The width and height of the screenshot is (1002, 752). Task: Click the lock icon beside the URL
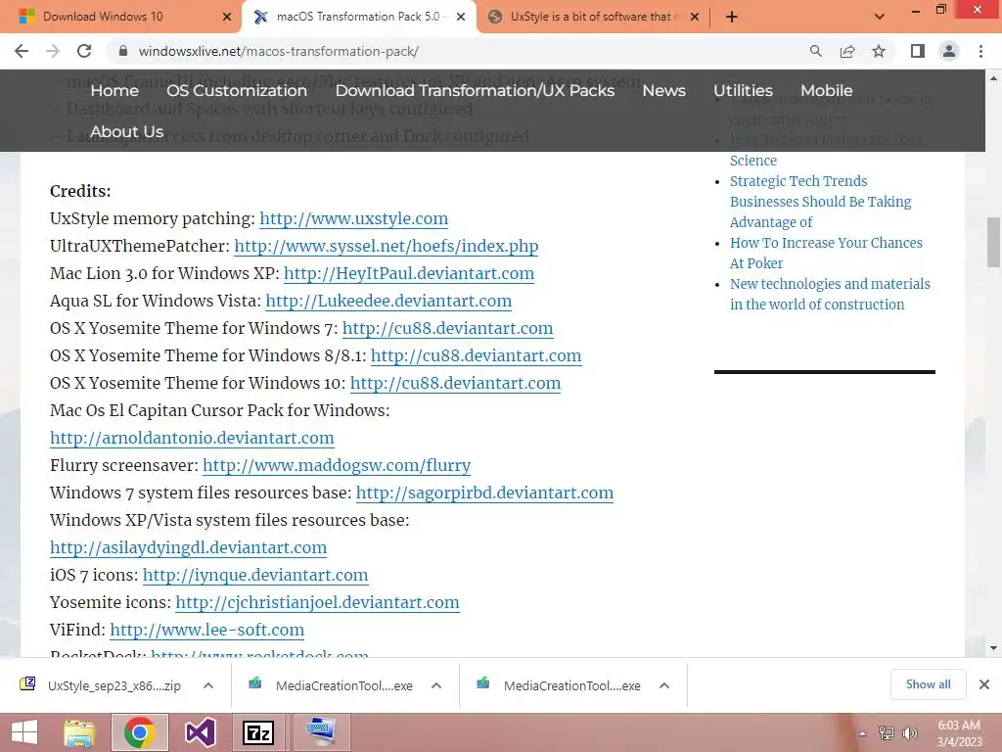click(x=123, y=51)
